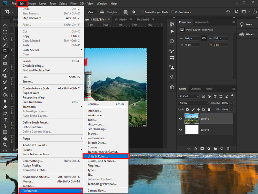
Task: Click the share icon in options bar
Action: (x=255, y=12)
